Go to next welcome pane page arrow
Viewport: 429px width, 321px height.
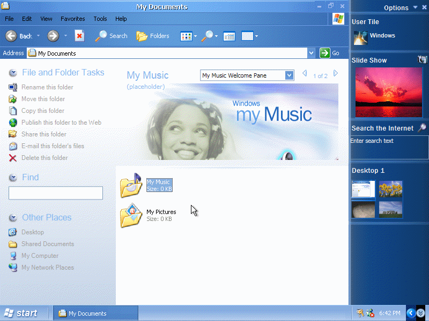pyautogui.click(x=336, y=73)
